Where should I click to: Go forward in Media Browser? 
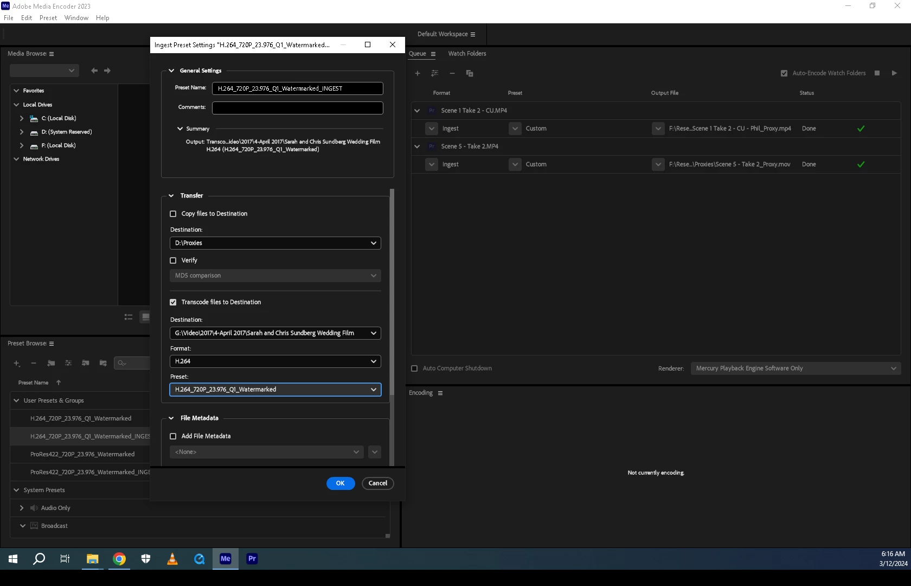(x=107, y=71)
